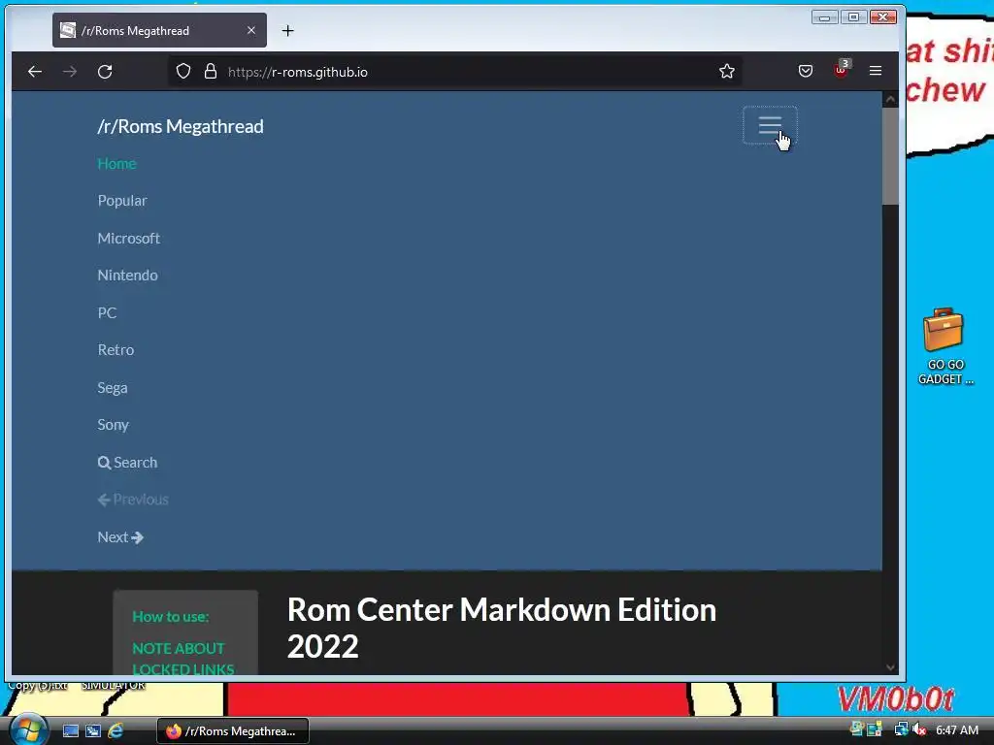Screen dimensions: 994x745
Task: Go back one page in Firefox
Action: tap(35, 72)
